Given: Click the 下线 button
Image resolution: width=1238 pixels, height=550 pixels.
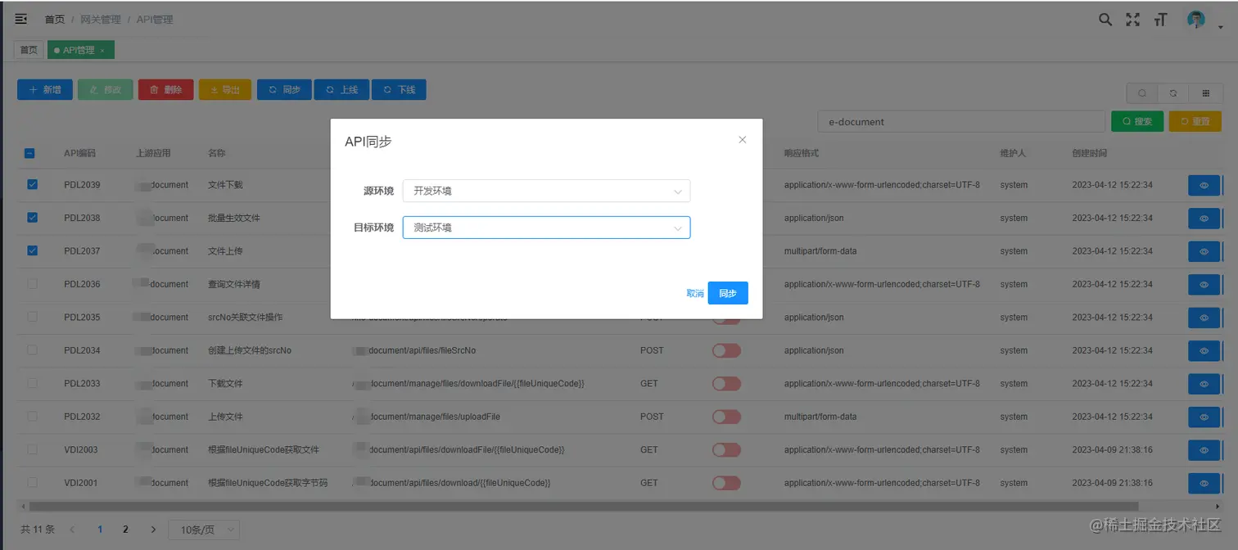Looking at the screenshot, I should click(x=399, y=89).
